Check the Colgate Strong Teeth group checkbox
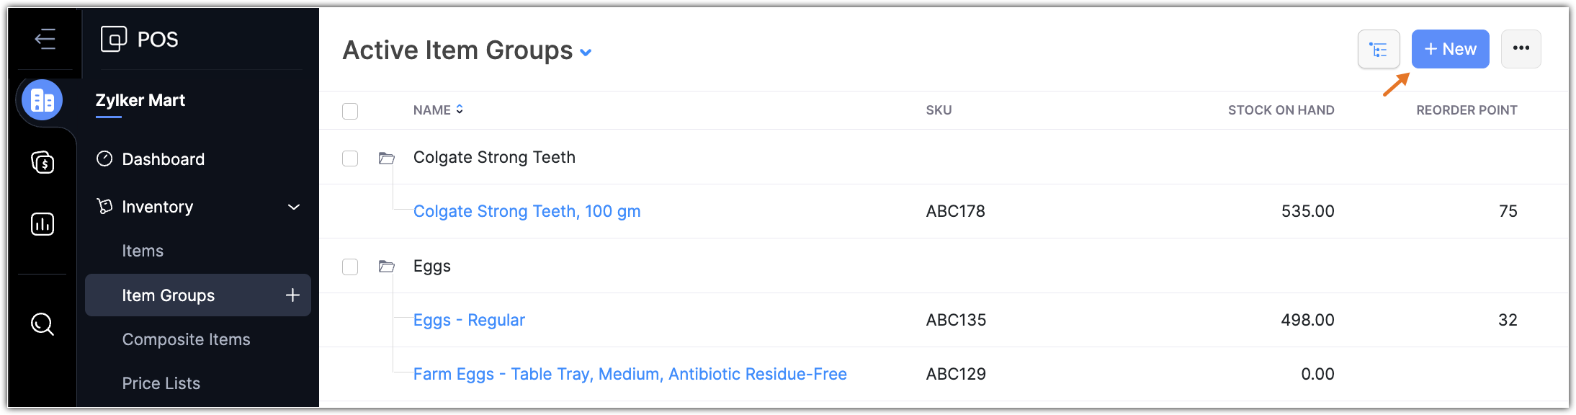The width and height of the screenshot is (1576, 415). (350, 158)
